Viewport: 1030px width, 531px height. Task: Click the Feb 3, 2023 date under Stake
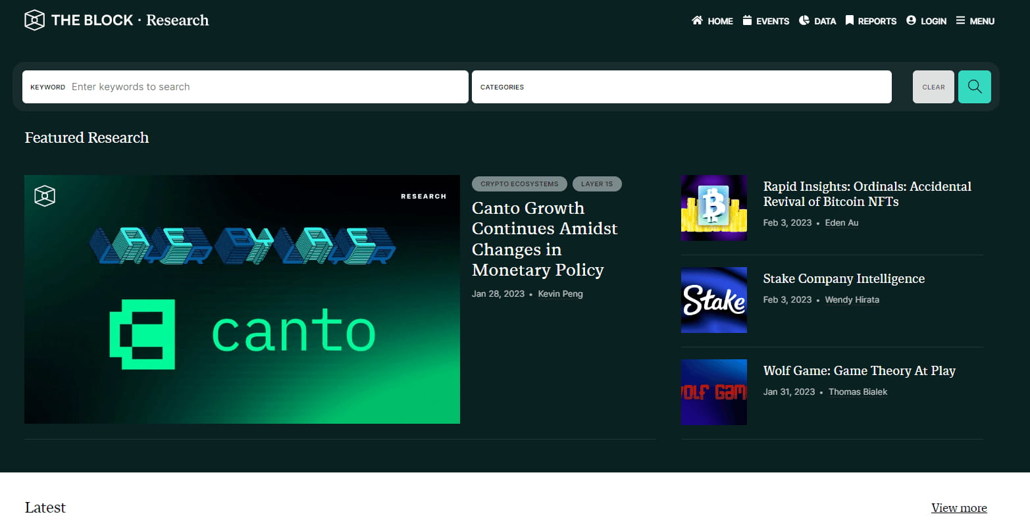click(788, 300)
